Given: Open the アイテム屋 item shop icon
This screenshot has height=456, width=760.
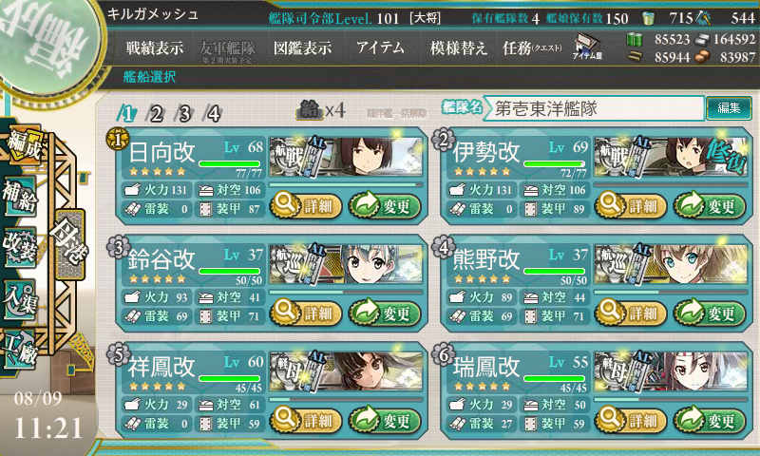Looking at the screenshot, I should tap(587, 47).
